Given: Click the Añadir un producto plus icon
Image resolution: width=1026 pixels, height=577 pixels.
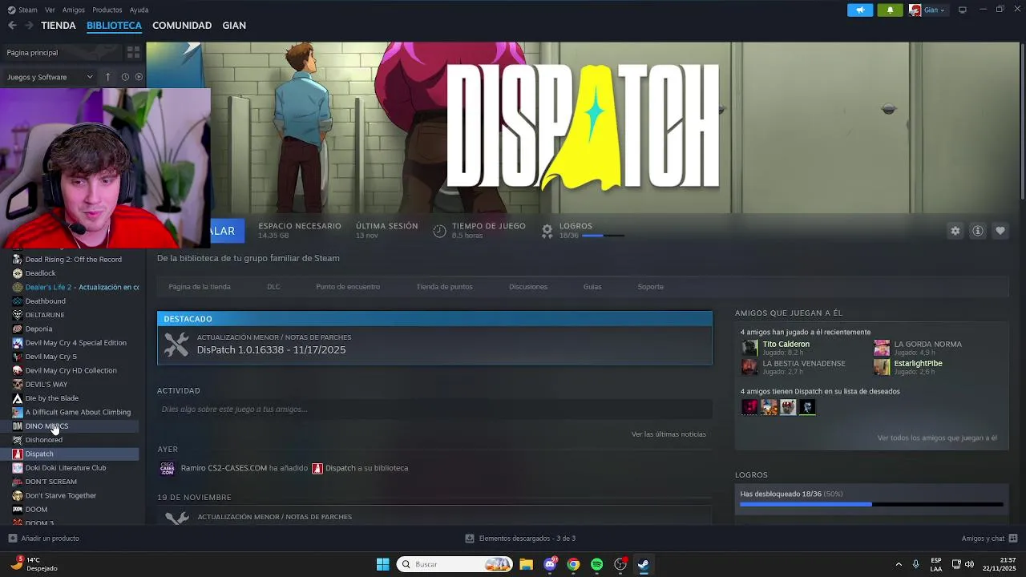Looking at the screenshot, I should click(x=12, y=539).
